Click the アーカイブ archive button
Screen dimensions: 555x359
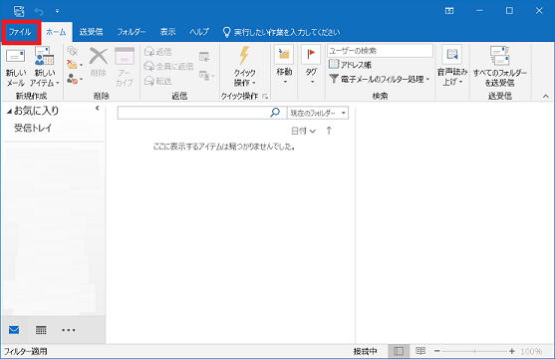click(125, 68)
